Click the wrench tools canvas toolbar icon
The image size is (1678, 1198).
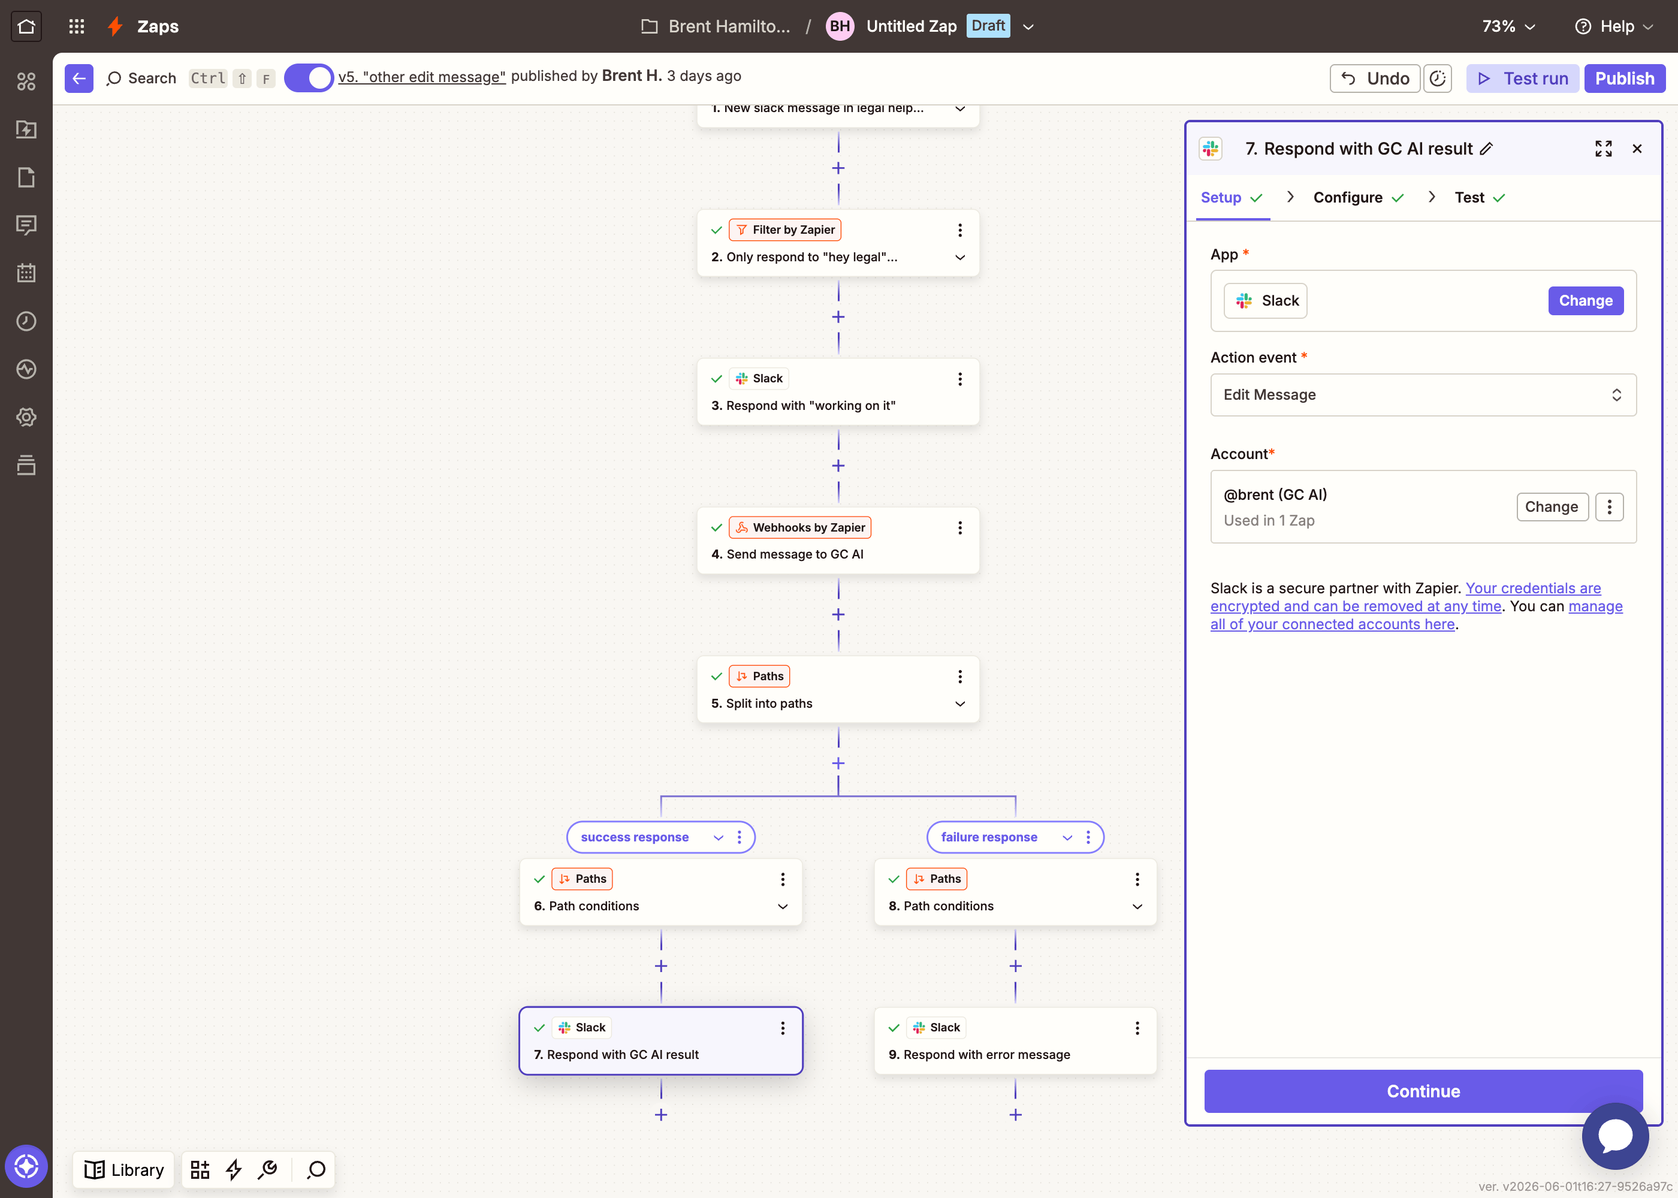268,1169
